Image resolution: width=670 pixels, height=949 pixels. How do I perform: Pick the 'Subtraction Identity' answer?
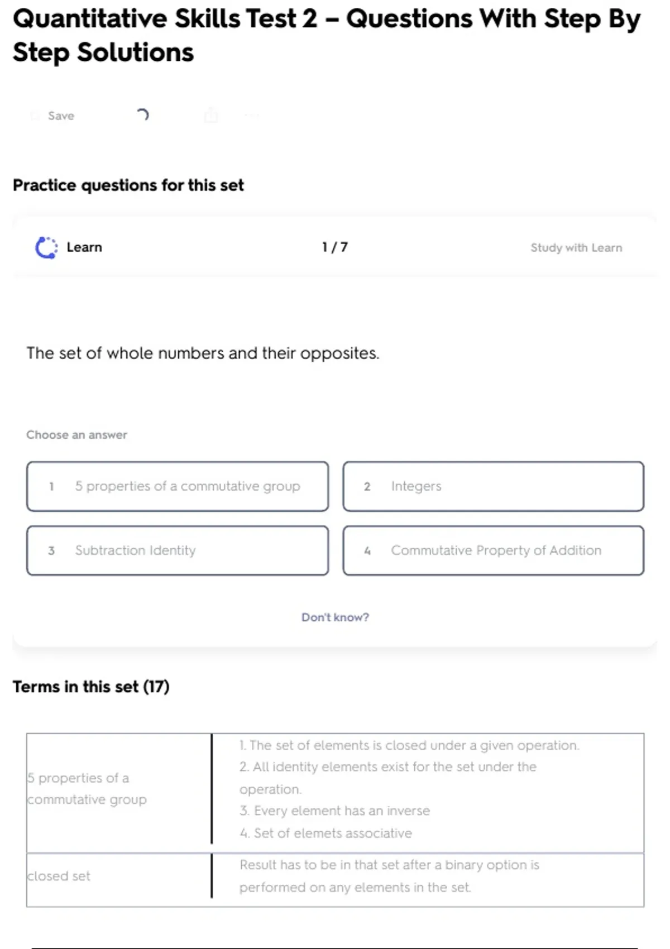tap(178, 550)
